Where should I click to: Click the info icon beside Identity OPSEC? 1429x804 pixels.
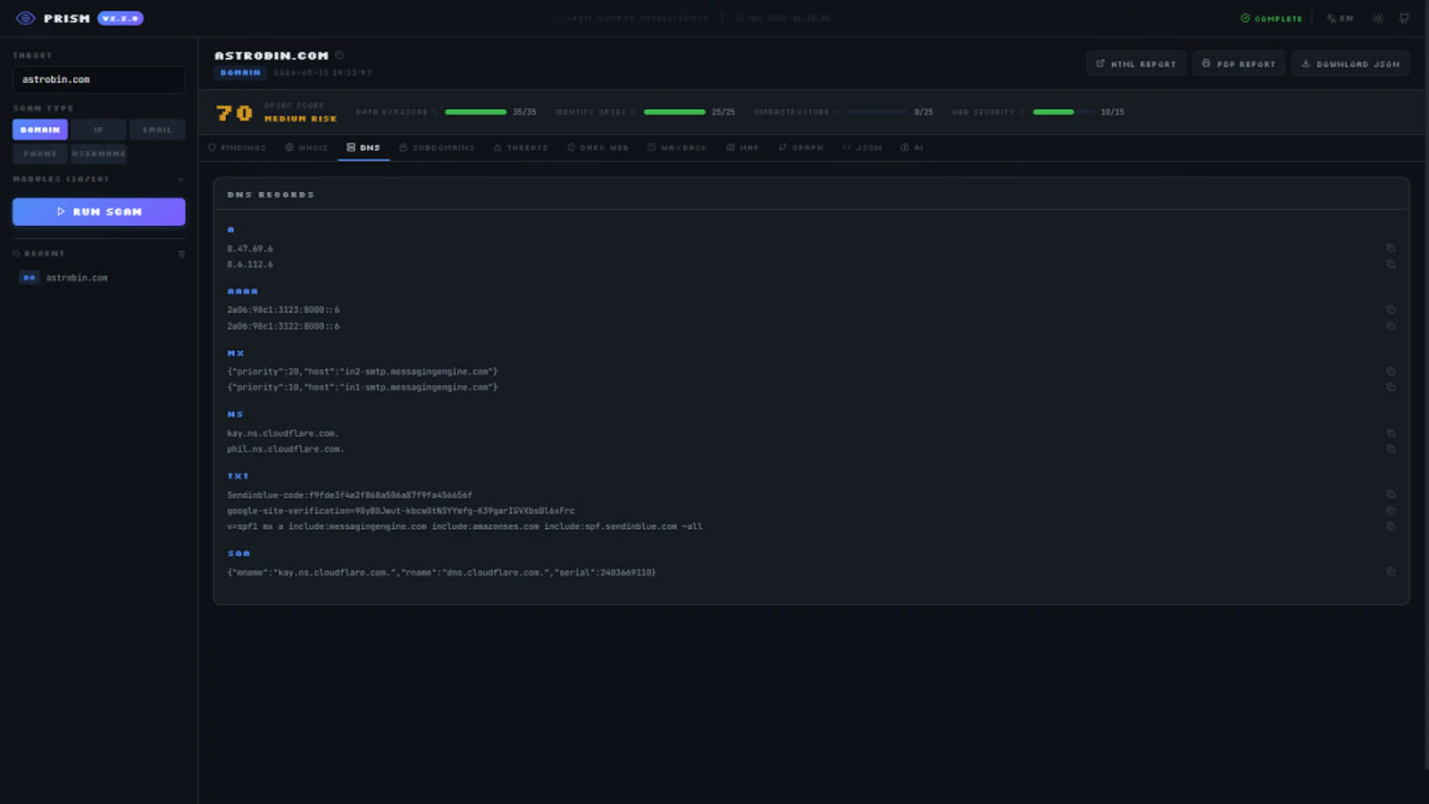(633, 113)
